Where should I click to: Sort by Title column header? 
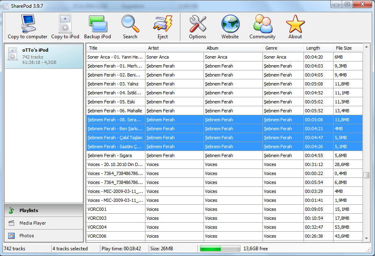pyautogui.click(x=116, y=48)
